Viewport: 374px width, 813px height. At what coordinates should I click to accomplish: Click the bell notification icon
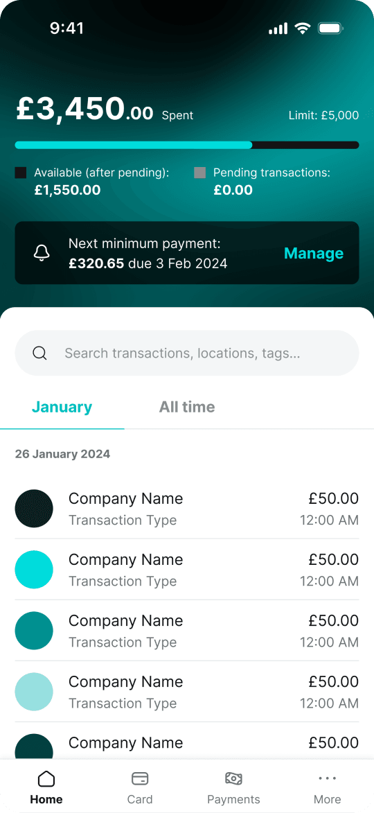(x=42, y=253)
